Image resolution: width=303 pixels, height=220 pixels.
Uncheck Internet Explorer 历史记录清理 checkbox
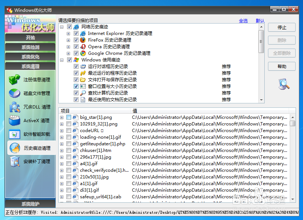pyautogui.click(x=76, y=33)
